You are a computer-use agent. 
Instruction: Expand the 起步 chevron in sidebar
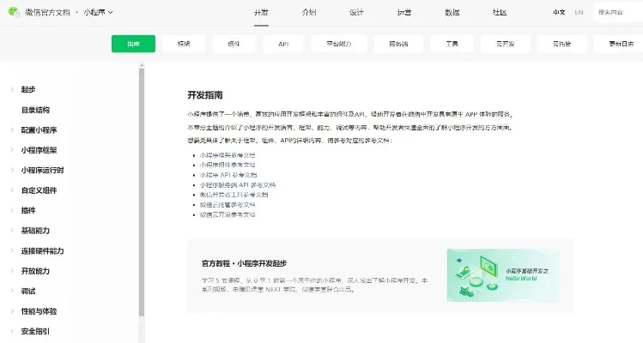[x=12, y=89]
